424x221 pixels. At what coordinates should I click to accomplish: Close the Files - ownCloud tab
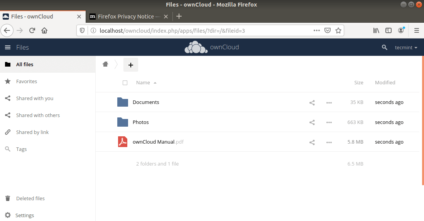click(79, 17)
